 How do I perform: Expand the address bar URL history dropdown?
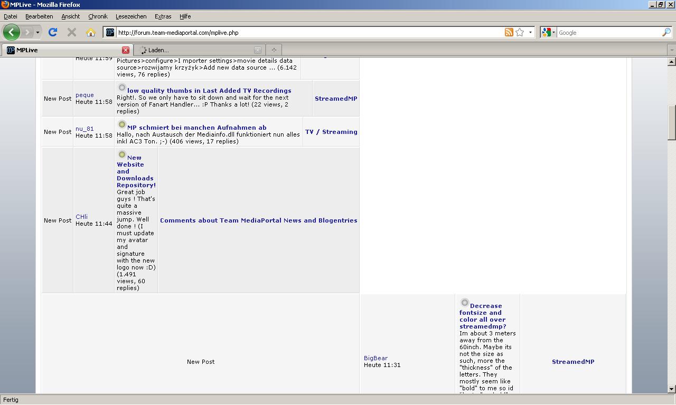coord(530,32)
